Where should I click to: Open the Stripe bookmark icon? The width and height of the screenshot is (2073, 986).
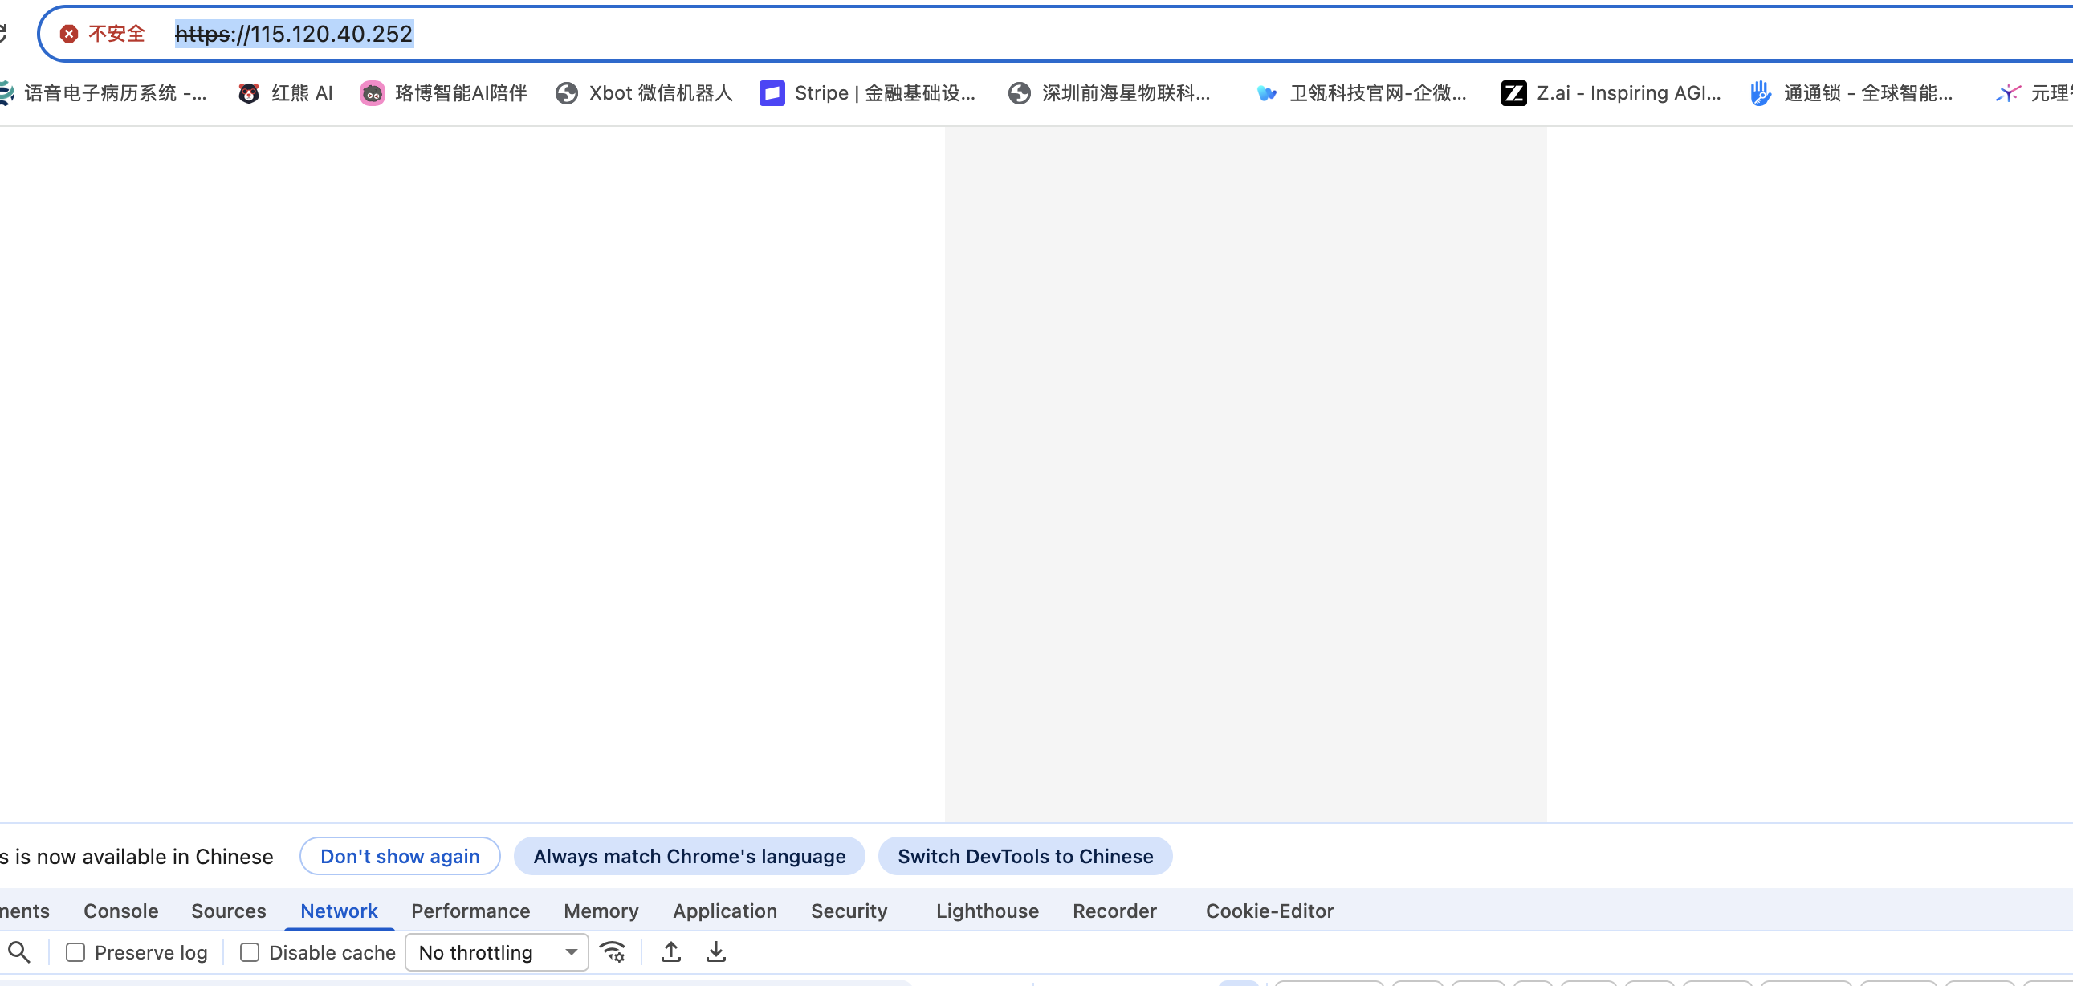772,93
